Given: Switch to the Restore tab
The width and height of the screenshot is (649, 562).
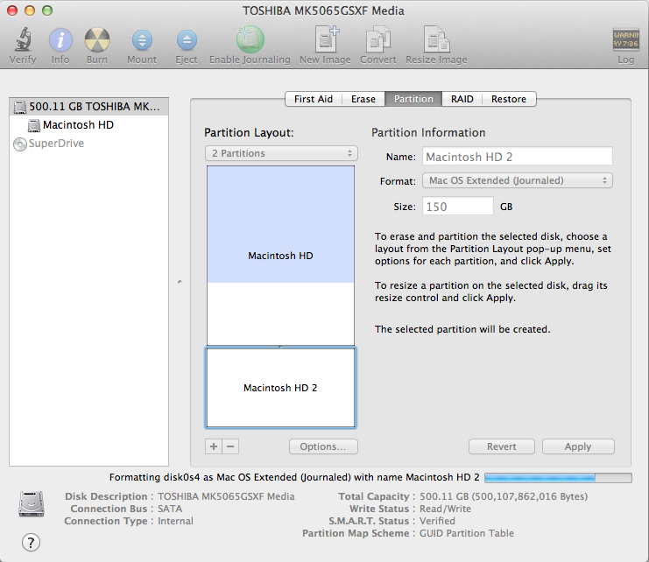Looking at the screenshot, I should pyautogui.click(x=509, y=99).
